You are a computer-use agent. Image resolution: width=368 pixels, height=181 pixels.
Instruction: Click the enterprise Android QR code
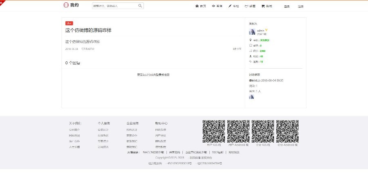pos(287,131)
